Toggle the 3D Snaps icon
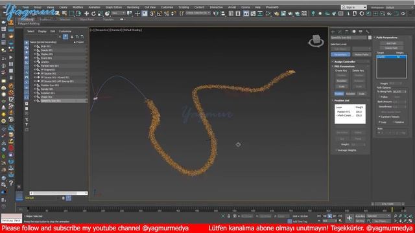The width and height of the screenshot is (415, 233). click(x=152, y=13)
